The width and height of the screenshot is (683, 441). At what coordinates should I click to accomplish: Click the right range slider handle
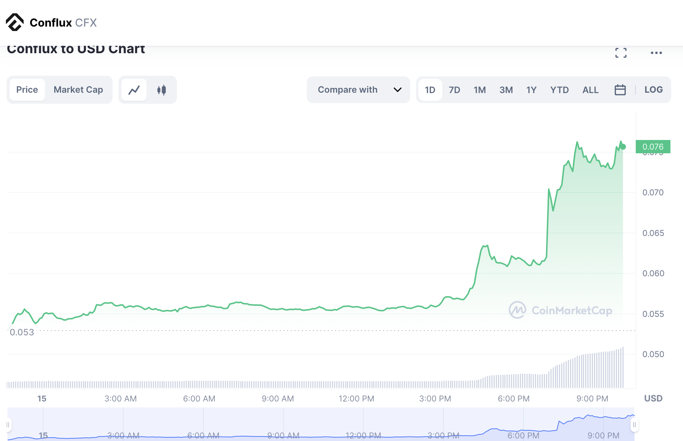coord(634,425)
